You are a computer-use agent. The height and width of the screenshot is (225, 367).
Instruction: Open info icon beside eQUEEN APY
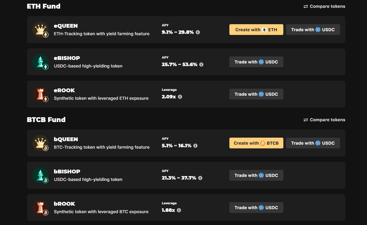pos(198,32)
